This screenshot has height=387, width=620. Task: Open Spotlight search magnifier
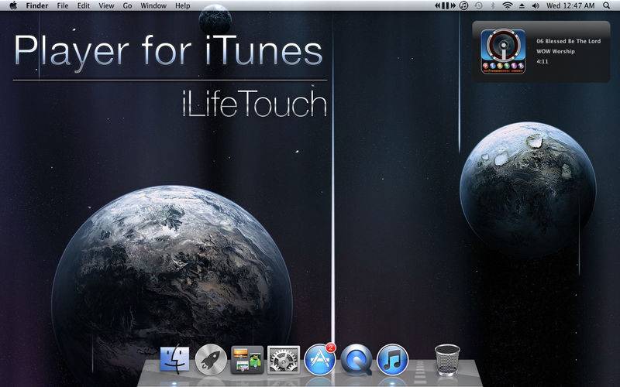pos(607,5)
